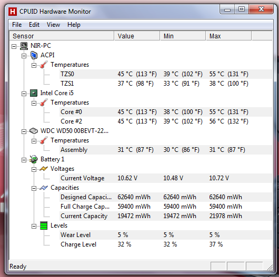Select the Designed Capaci... row

[166, 197]
